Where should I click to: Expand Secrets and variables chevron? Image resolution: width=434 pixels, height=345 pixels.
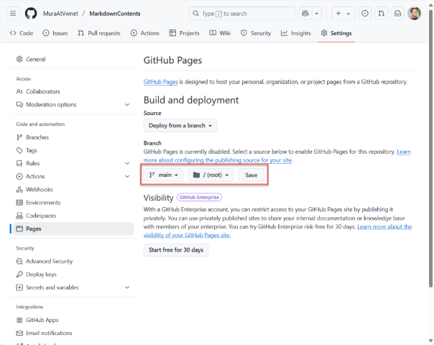[127, 287]
